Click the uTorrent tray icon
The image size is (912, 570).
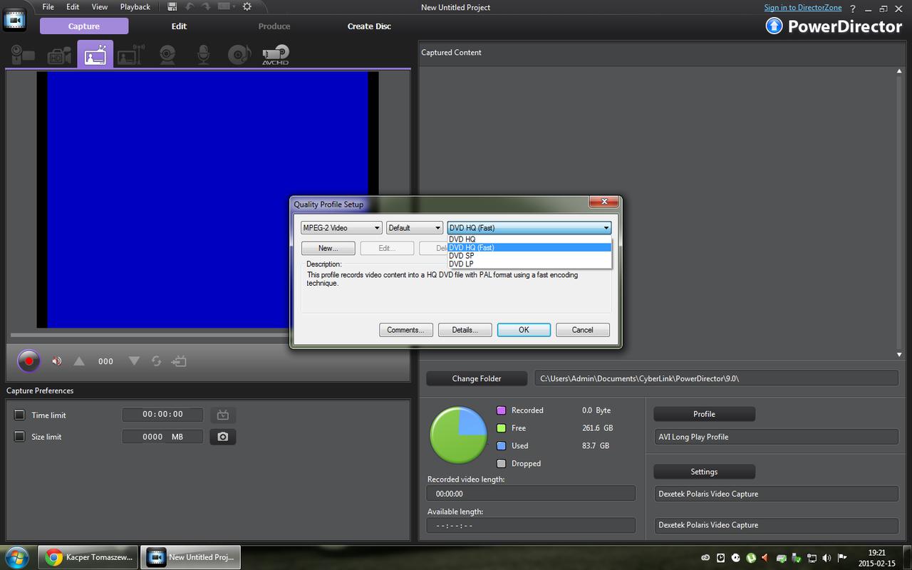(750, 557)
